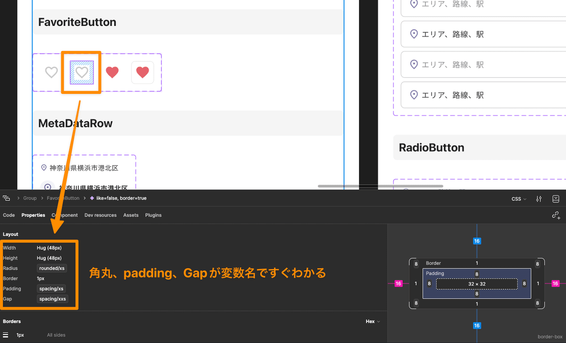Click the like=false, border=true breadcrumb
This screenshot has width=566, height=343.
122,198
